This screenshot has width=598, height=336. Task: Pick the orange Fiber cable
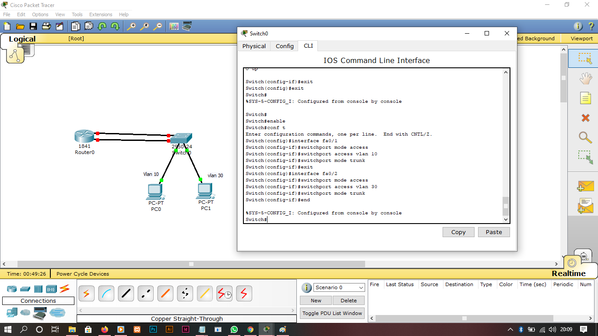point(165,294)
